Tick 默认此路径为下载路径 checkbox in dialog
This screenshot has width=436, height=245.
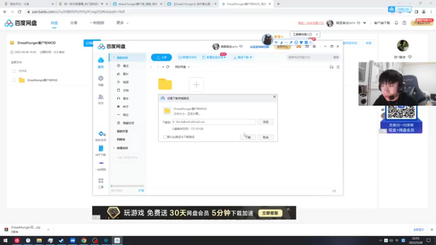(165, 137)
